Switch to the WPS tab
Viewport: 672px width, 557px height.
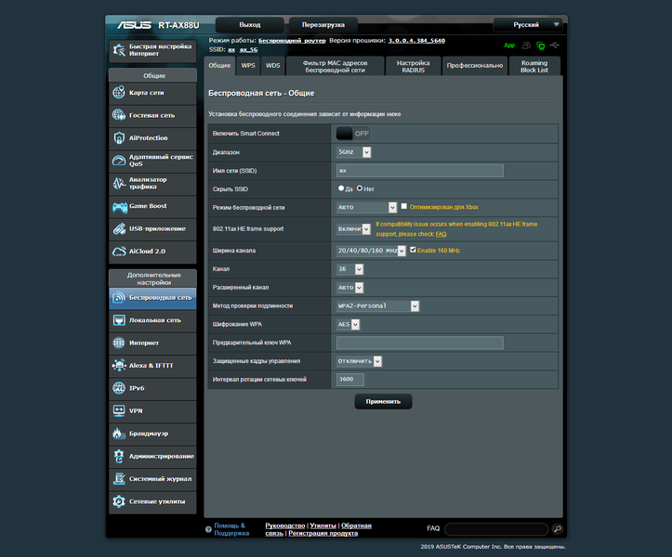pos(248,66)
